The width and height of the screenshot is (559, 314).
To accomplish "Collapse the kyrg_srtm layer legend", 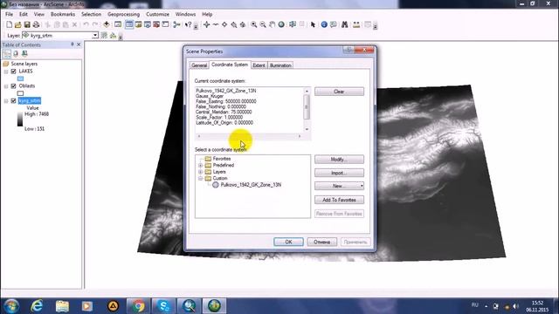I will click(6, 101).
